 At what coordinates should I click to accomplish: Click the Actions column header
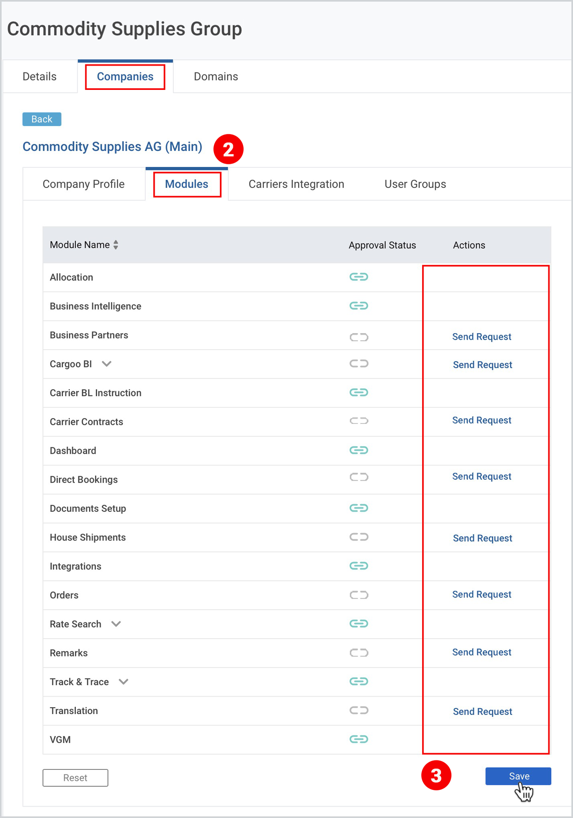(x=469, y=245)
